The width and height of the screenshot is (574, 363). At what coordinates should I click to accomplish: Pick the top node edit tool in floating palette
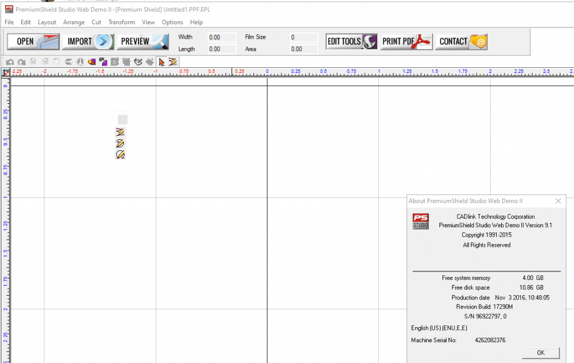pos(120,132)
